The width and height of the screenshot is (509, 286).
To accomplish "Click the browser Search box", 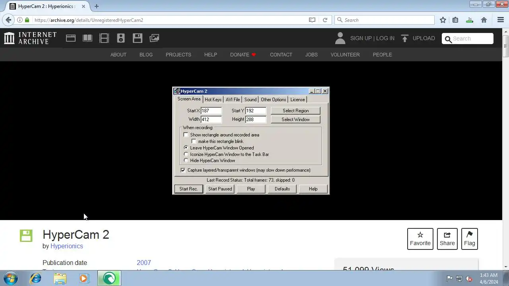I will coord(385,20).
